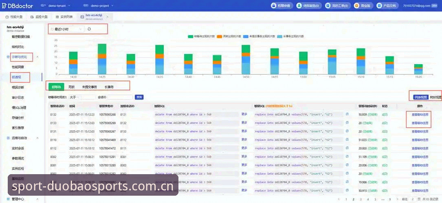Click 查看等锁信息 link in the first row
Viewport: 442px width, 203px height.
point(420,114)
